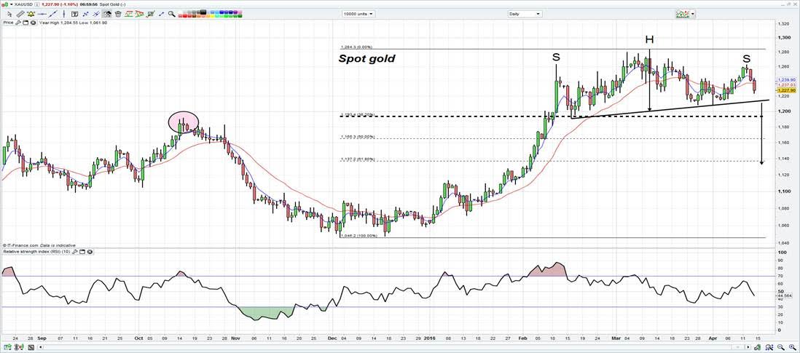
Task: Remove the Price panel
Action: pyautogui.click(x=34, y=23)
